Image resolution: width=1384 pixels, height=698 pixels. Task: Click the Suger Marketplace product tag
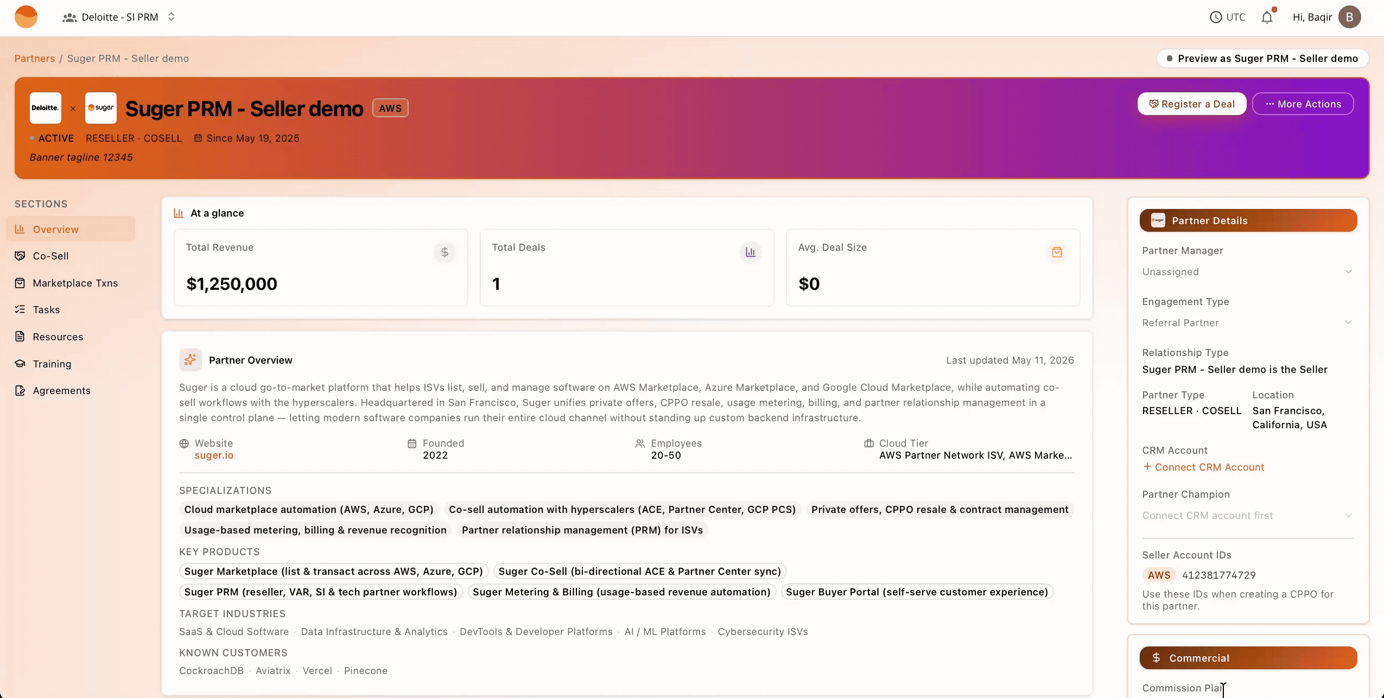[x=334, y=572]
